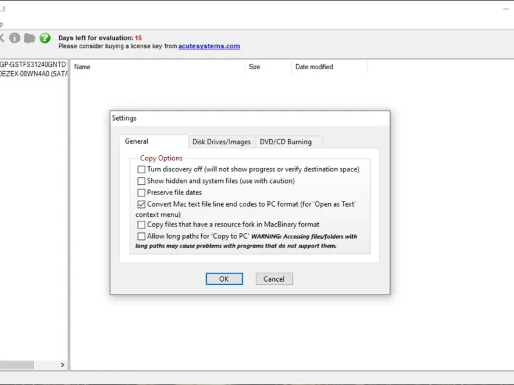Open the acutesystems.com link
This screenshot has width=514, height=385.
click(209, 46)
